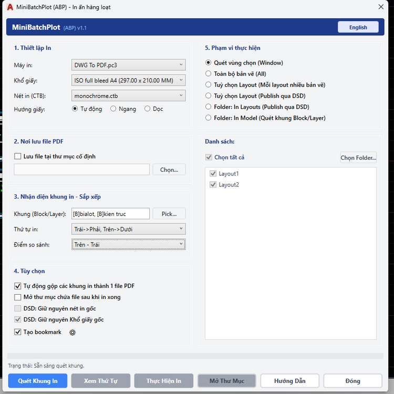Toggle DSD: Giữ nguyên Khổ giấy gốc
Screen dimensions: 394x394
(x=59, y=319)
